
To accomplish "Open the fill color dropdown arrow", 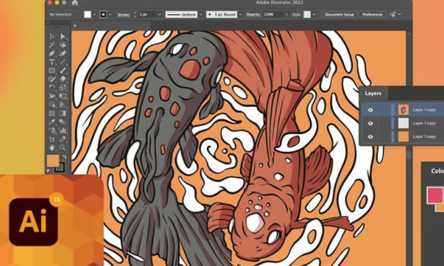I will (94, 14).
